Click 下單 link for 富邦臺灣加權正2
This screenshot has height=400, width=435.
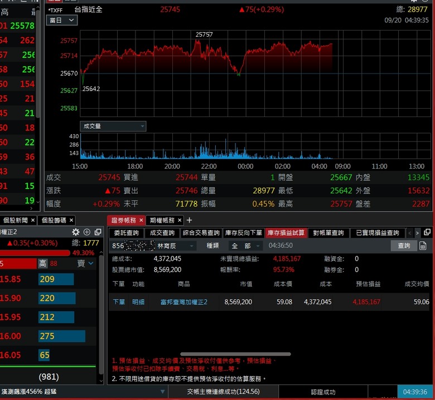click(119, 301)
